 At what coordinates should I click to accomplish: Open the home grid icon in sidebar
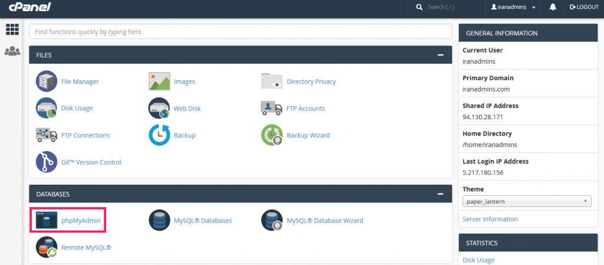coord(12,30)
